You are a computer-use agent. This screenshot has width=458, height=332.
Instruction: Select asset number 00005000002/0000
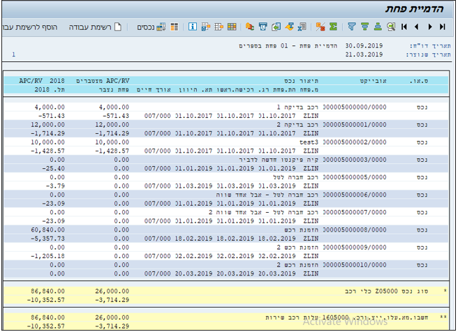coord(355,142)
